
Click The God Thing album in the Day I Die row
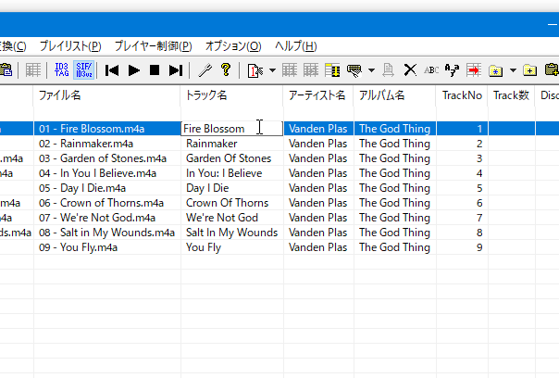(394, 188)
